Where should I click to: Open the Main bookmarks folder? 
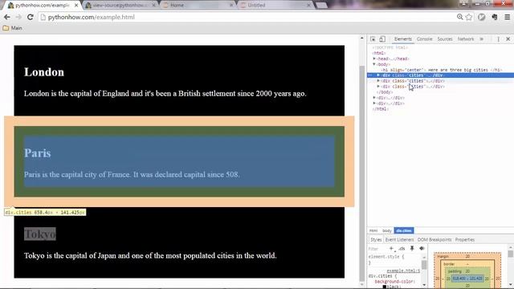click(x=12, y=28)
